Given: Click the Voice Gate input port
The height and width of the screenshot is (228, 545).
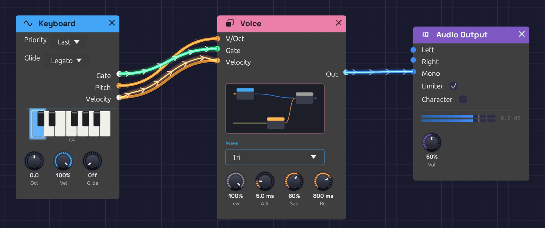Looking at the screenshot, I should (x=218, y=49).
